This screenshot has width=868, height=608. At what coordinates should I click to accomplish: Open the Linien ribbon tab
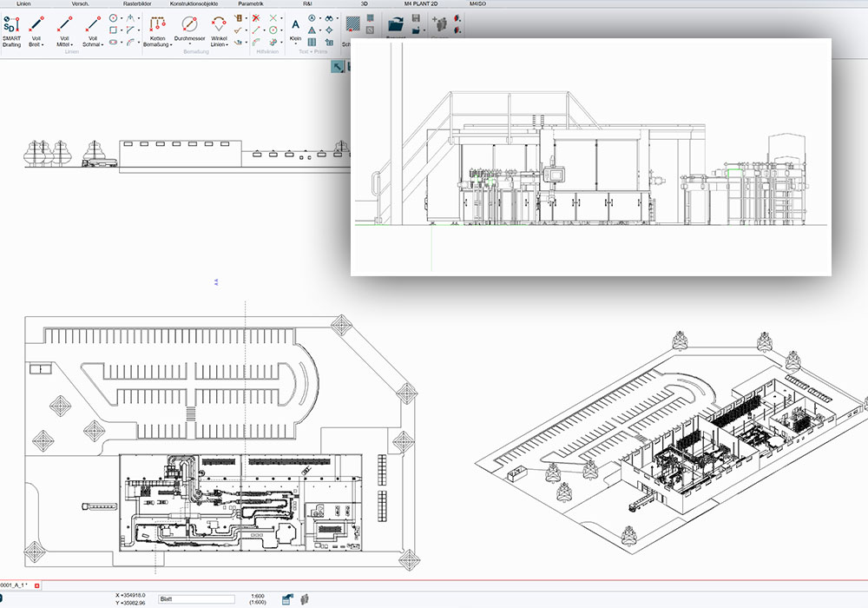pos(23,3)
